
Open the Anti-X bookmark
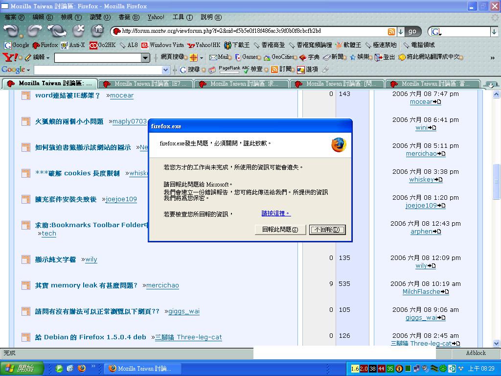[73, 45]
